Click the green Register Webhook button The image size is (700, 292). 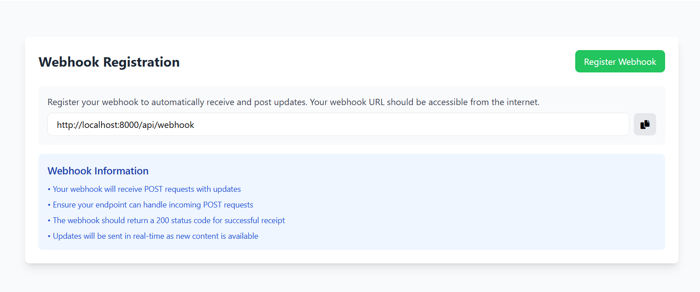tap(619, 61)
